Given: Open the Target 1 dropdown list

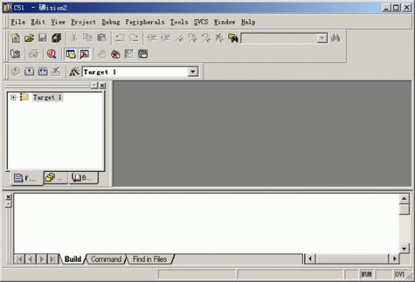Looking at the screenshot, I should point(193,71).
